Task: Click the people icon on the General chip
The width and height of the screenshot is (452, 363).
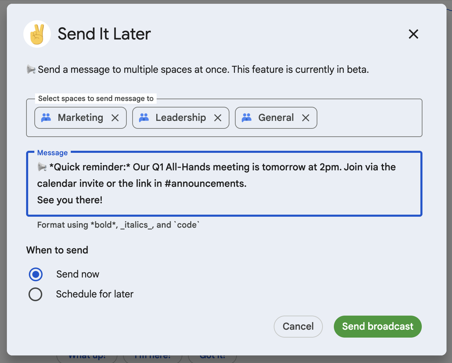Action: pyautogui.click(x=247, y=117)
